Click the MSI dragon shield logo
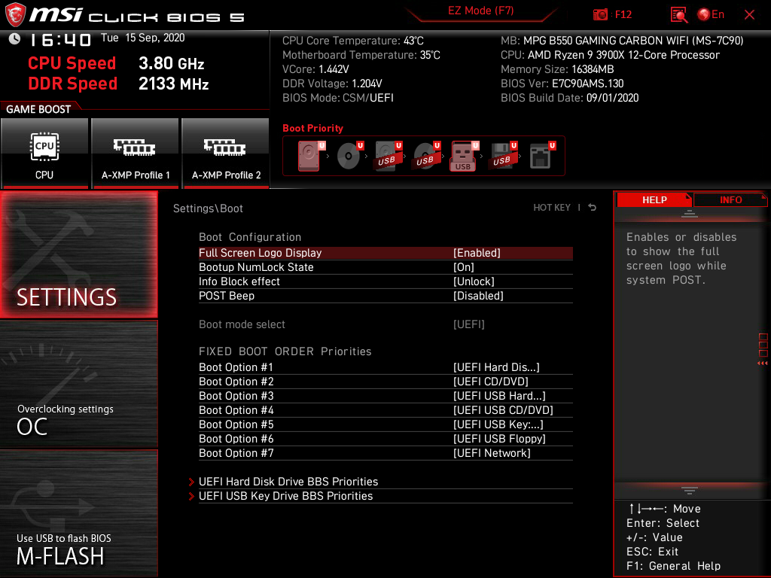 (x=15, y=14)
